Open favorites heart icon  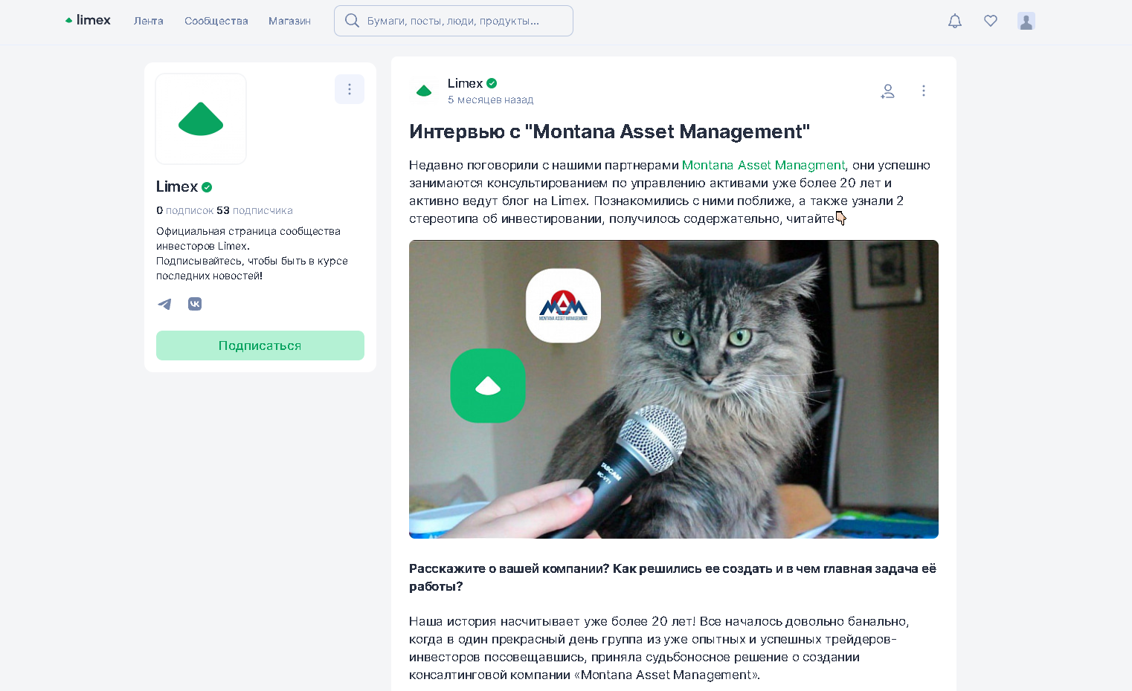point(991,21)
